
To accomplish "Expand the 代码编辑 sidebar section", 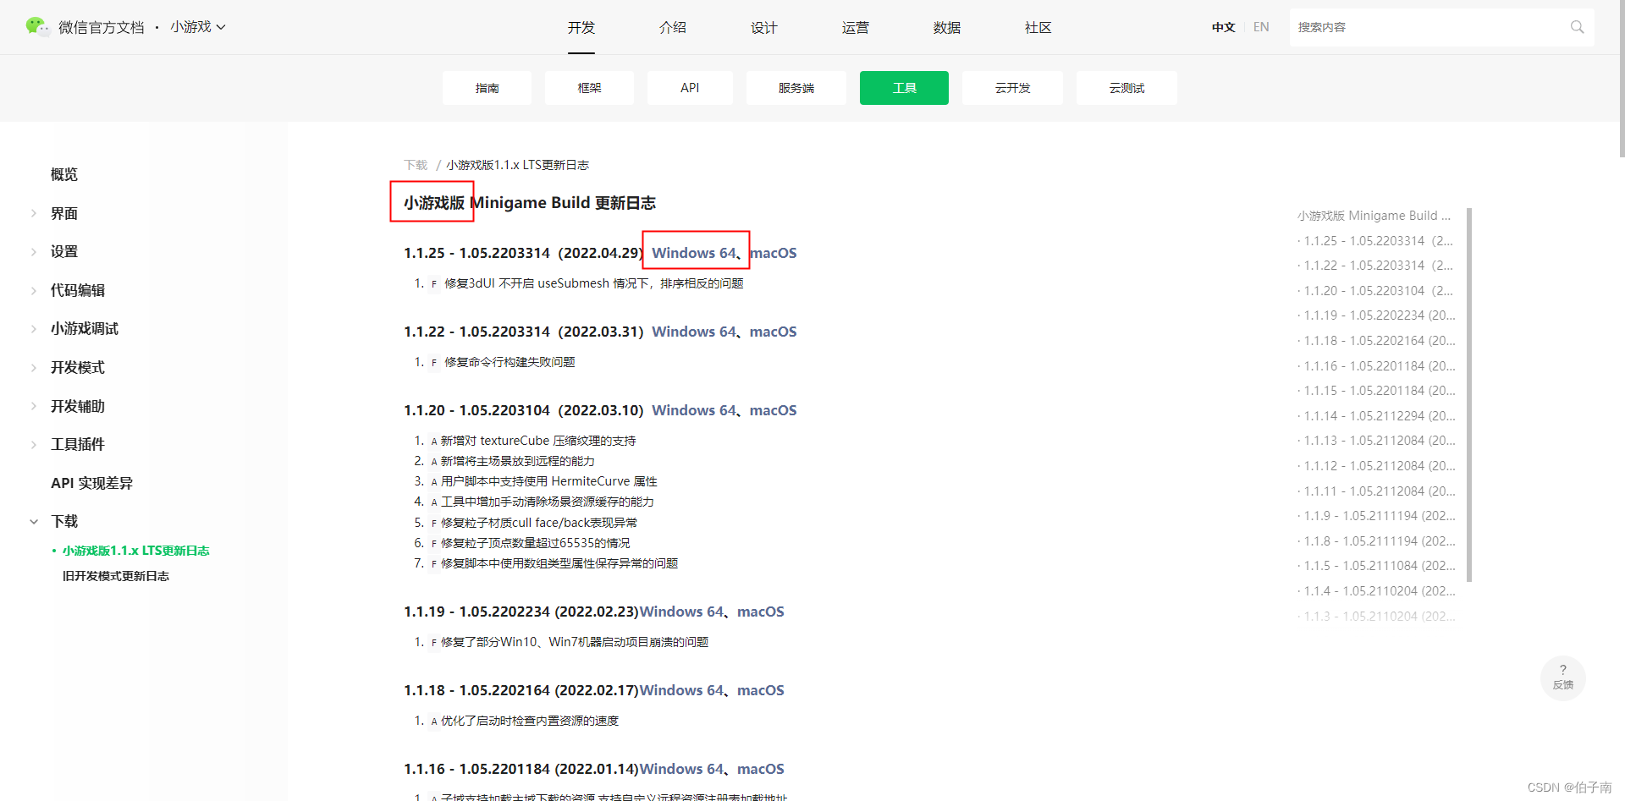I will [x=34, y=291].
